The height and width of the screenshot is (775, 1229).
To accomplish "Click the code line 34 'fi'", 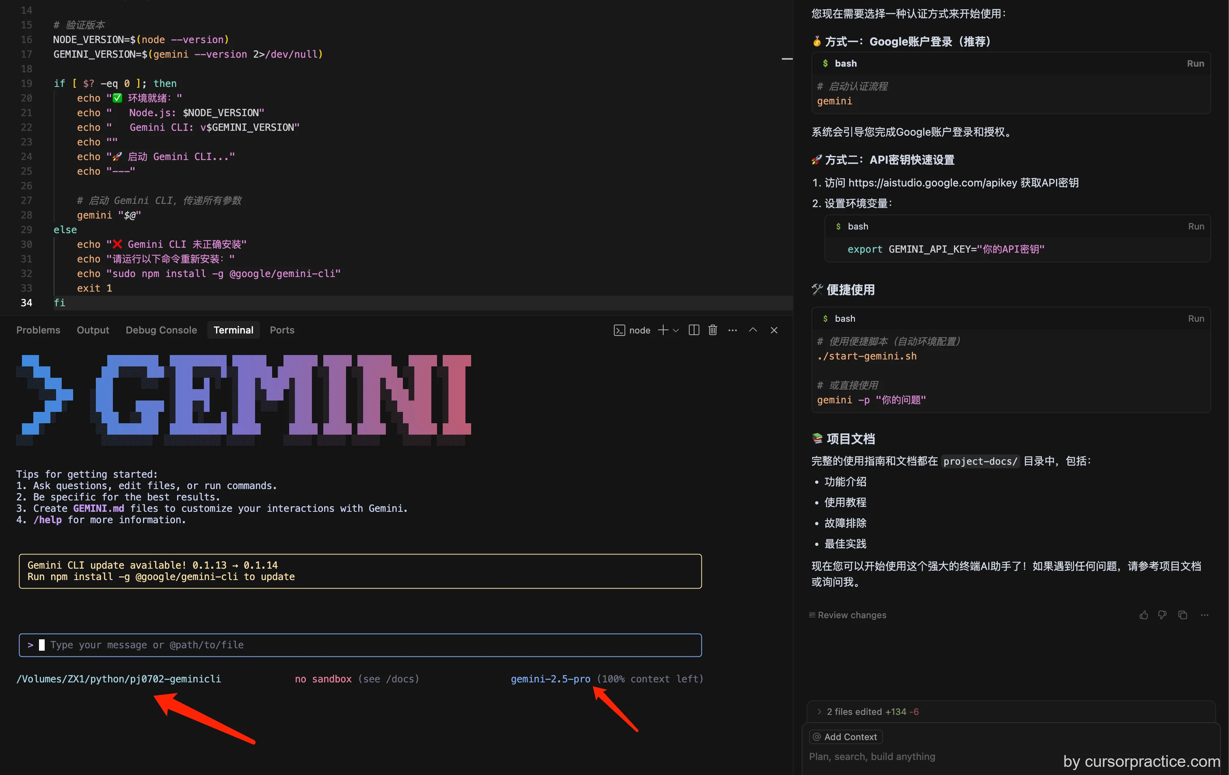I will pos(59,303).
